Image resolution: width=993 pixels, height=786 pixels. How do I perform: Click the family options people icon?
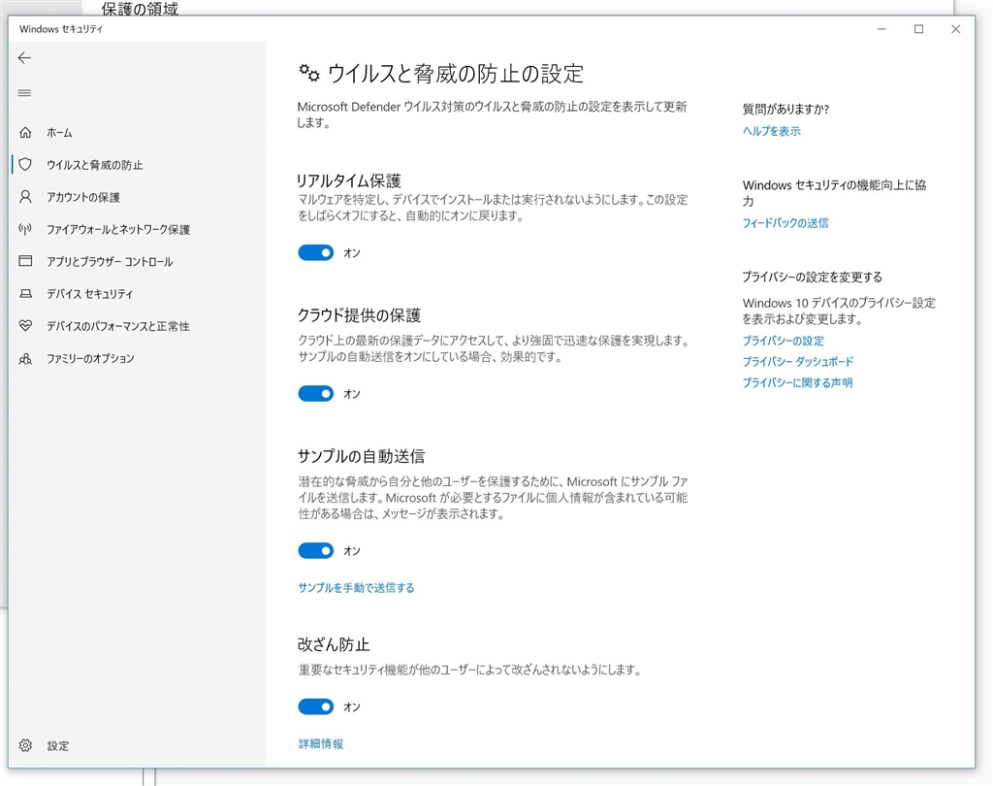coord(25,359)
